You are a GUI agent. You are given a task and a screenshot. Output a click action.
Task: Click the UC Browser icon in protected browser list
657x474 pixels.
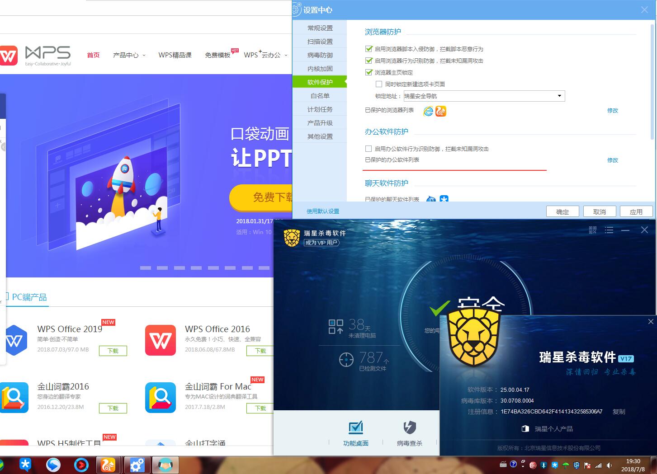(x=441, y=111)
